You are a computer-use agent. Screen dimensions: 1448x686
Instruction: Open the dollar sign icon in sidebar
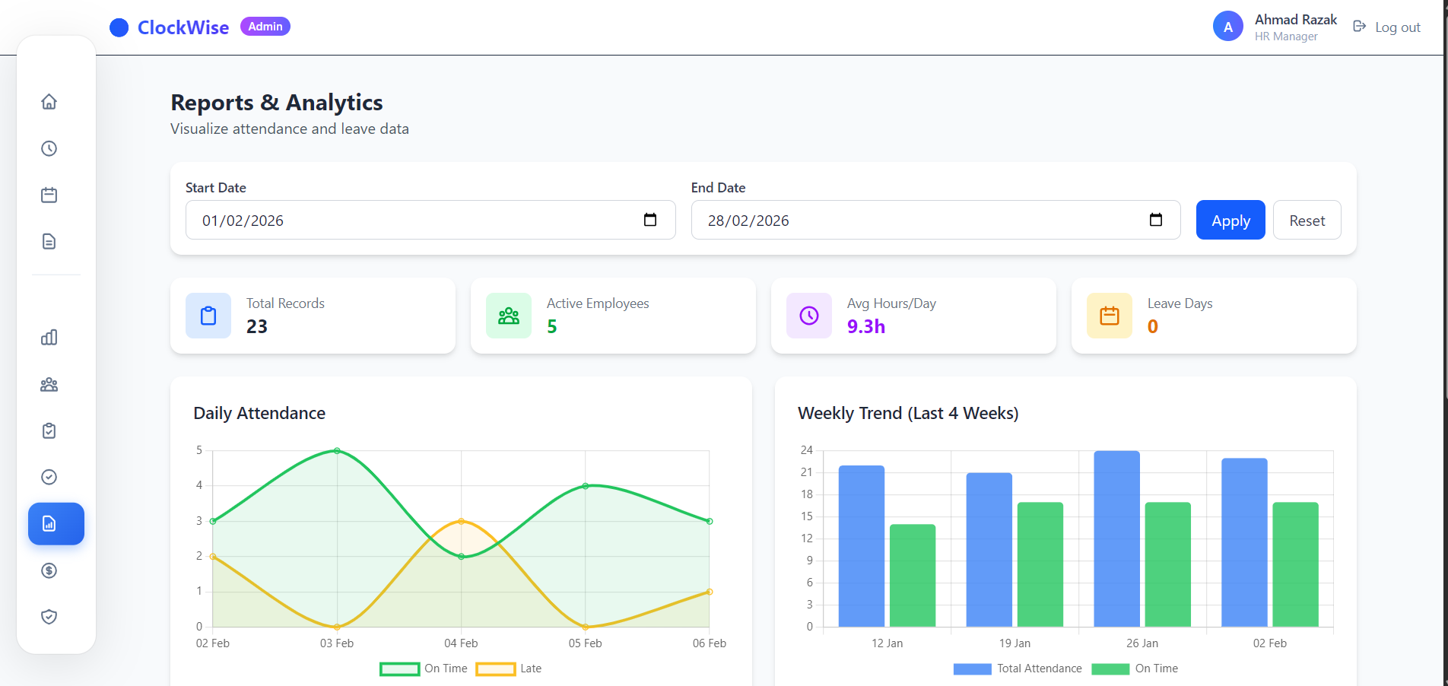[49, 570]
